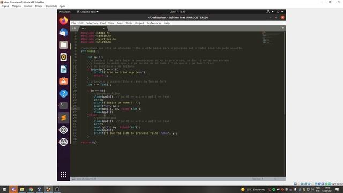
Task: Click Activities in the Ubuntu top bar
Action: [65, 12]
